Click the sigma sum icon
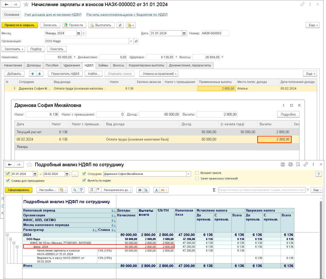326x279 pixels. point(214,190)
